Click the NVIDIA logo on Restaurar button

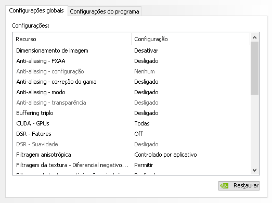click(224, 186)
